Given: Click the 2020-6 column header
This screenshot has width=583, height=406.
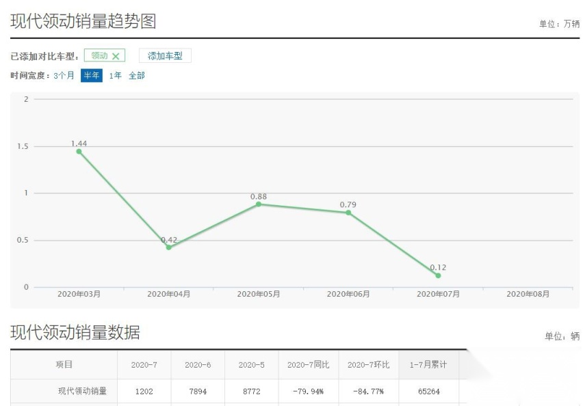Looking at the screenshot, I should (x=198, y=365).
